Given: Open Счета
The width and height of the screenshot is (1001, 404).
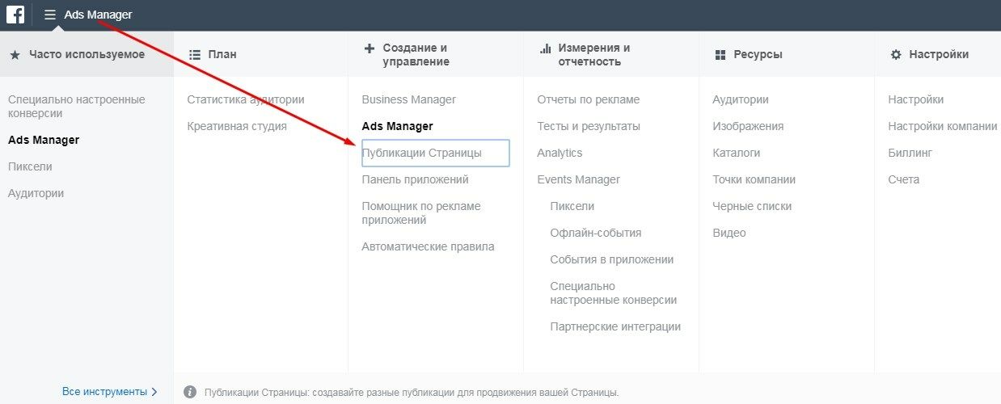Looking at the screenshot, I should pos(904,179).
